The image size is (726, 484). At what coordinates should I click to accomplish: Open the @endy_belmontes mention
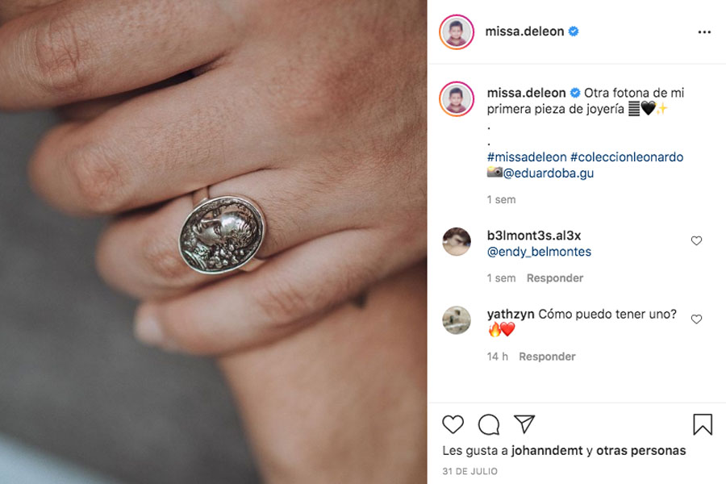coord(539,252)
